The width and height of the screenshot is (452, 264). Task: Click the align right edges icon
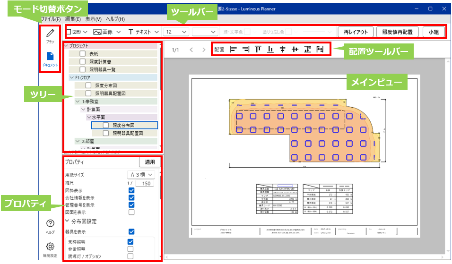[x=245, y=49]
